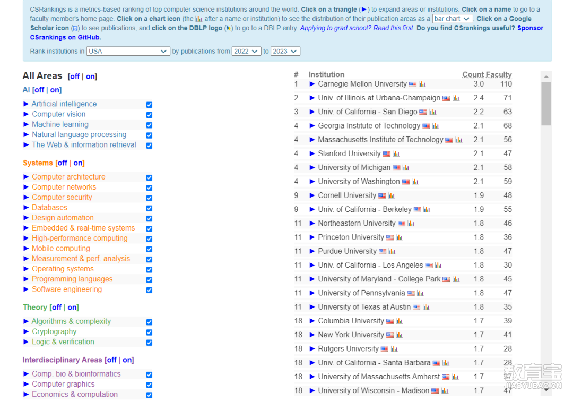This screenshot has width=573, height=401.
Task: Open the chart icon for Massachusetts Institute of Technology
Action: pos(458,140)
